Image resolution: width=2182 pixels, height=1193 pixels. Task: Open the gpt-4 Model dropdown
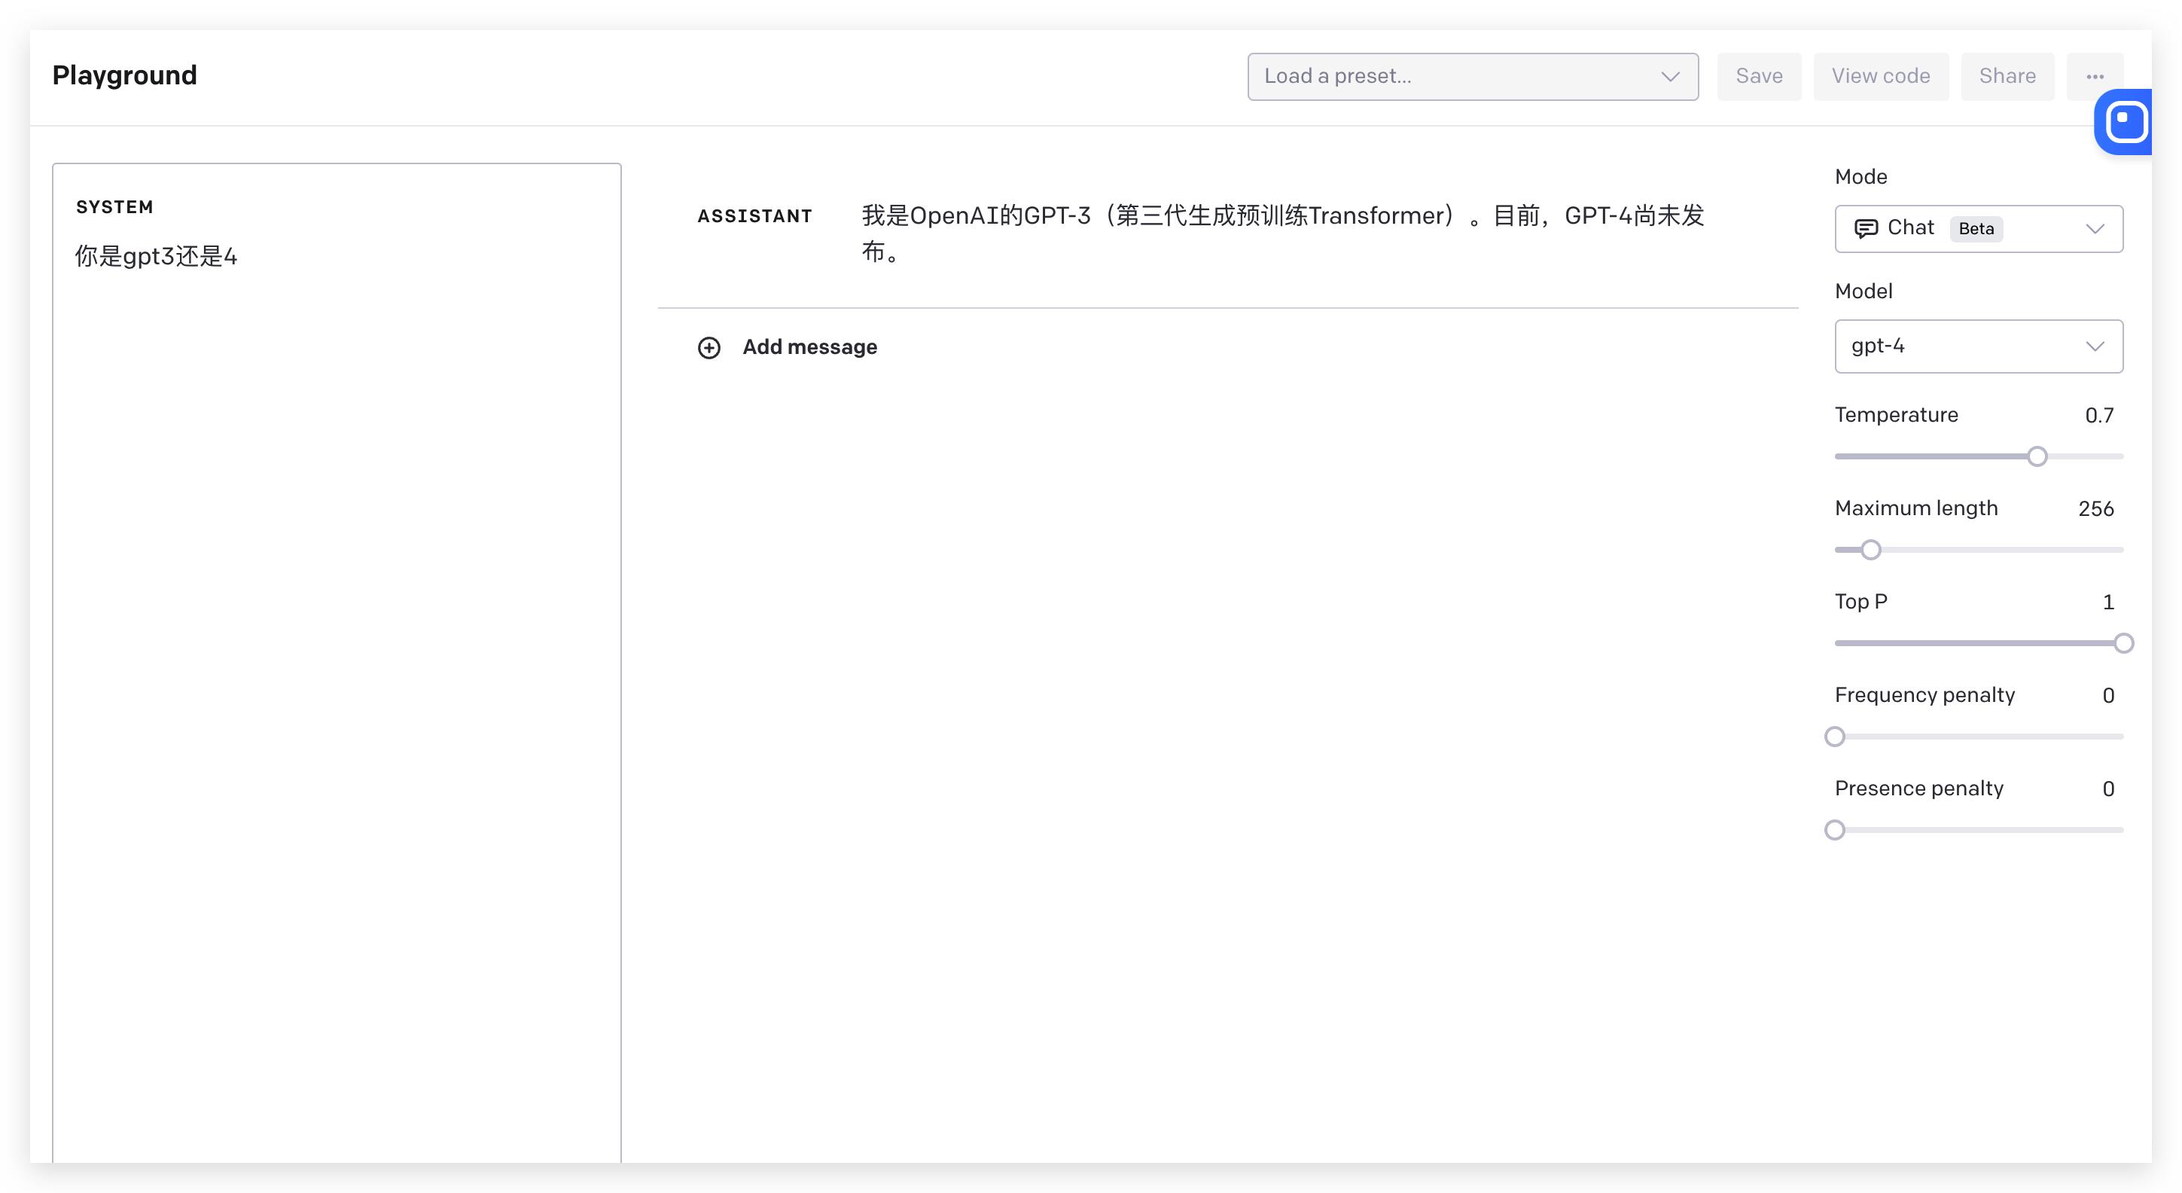point(1978,346)
